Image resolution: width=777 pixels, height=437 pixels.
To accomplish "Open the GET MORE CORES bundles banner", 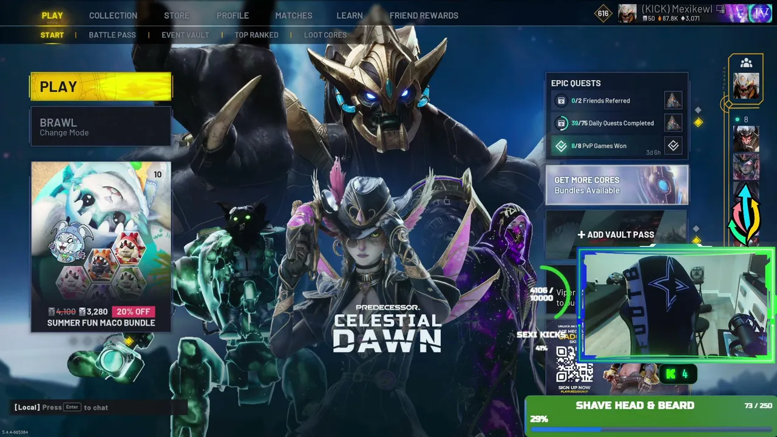I will pyautogui.click(x=617, y=185).
